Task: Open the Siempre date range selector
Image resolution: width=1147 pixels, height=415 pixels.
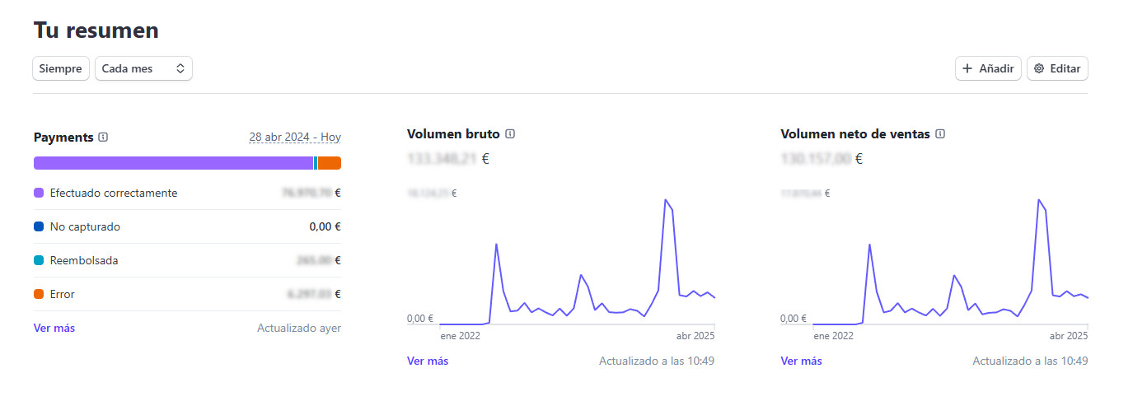Action: point(61,69)
